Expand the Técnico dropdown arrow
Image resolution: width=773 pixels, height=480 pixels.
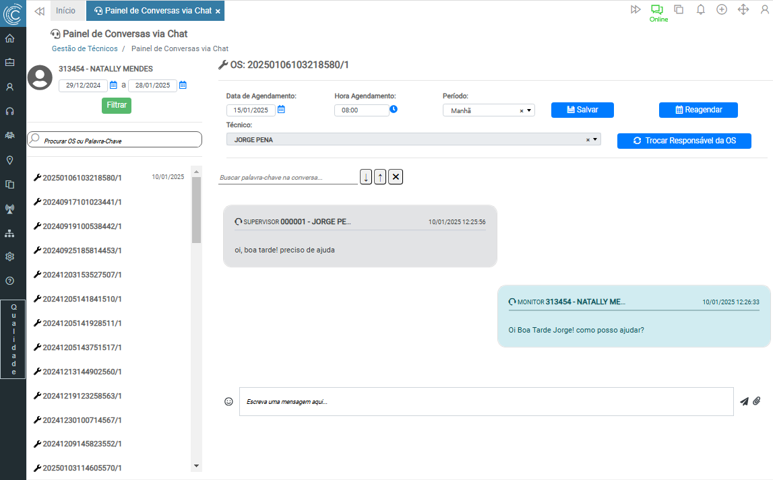click(x=595, y=140)
